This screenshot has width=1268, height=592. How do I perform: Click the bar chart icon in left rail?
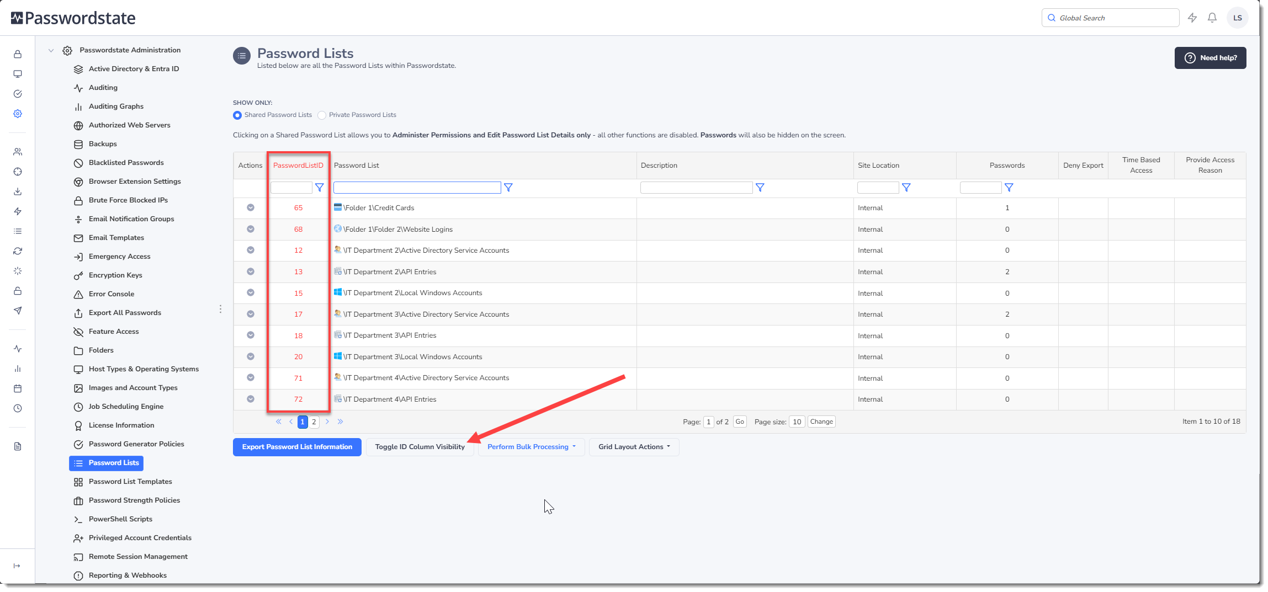pyautogui.click(x=18, y=369)
